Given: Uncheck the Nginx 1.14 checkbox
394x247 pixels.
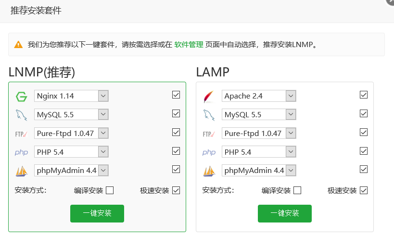Looking at the screenshot, I should pyautogui.click(x=176, y=95).
